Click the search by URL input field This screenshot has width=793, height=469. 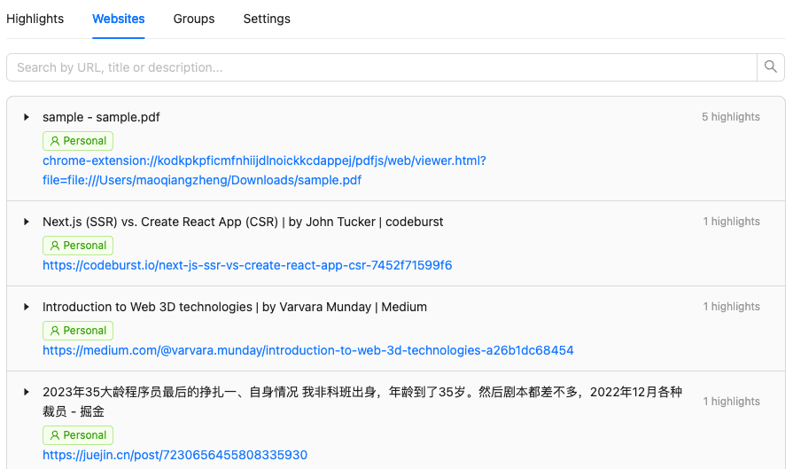click(x=381, y=67)
